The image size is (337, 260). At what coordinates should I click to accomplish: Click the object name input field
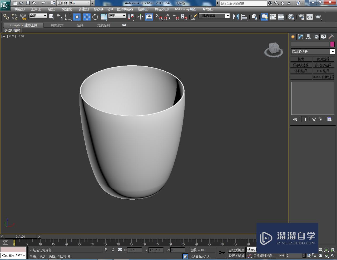click(310, 44)
